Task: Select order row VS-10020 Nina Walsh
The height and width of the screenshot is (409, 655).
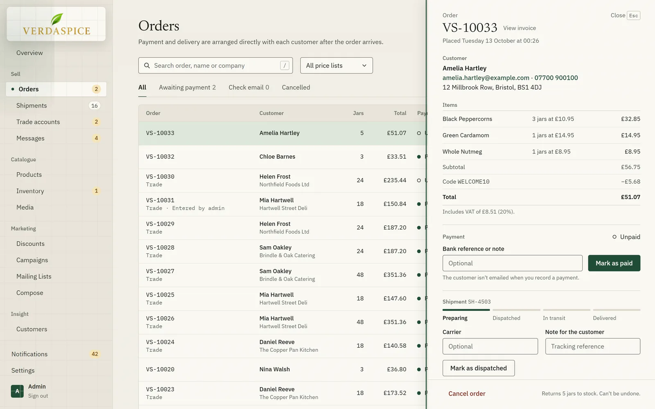Action: pyautogui.click(x=282, y=369)
